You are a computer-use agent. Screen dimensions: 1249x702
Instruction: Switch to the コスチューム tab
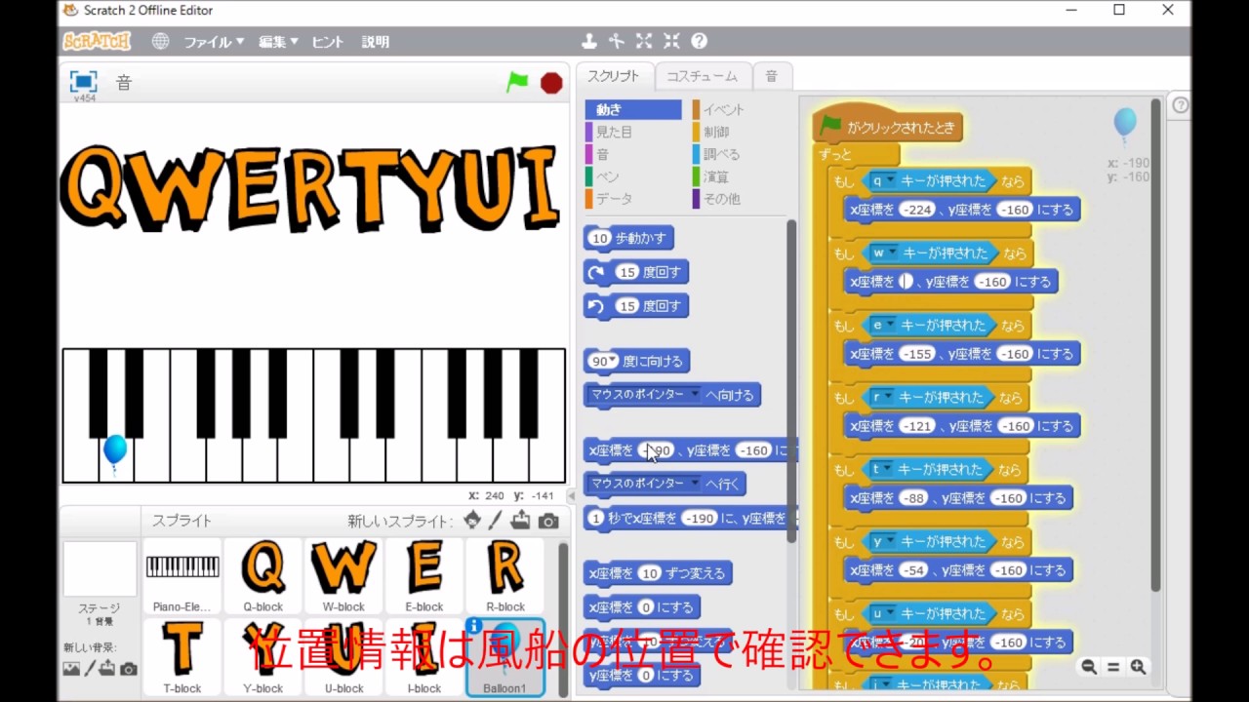702,76
